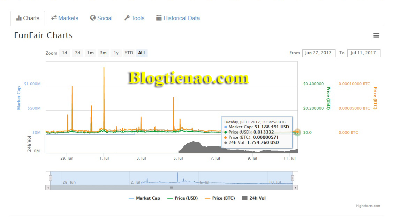Click navigator right range handle
This screenshot has width=400, height=217.
click(293, 178)
